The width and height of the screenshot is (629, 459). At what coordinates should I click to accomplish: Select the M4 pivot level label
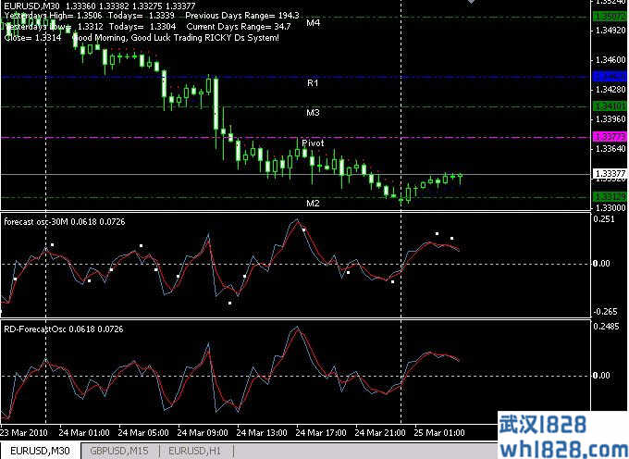(313, 22)
